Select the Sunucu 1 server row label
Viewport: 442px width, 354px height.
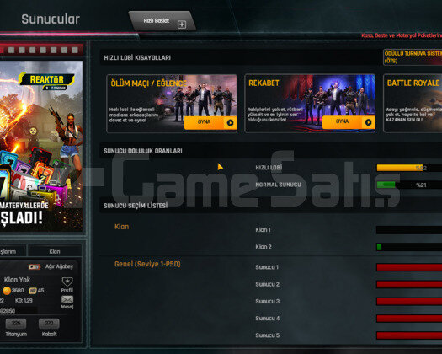(x=267, y=267)
